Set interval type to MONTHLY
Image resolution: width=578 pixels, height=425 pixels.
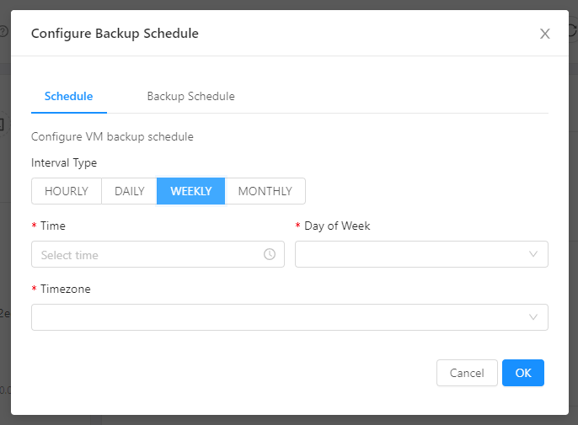coord(265,191)
